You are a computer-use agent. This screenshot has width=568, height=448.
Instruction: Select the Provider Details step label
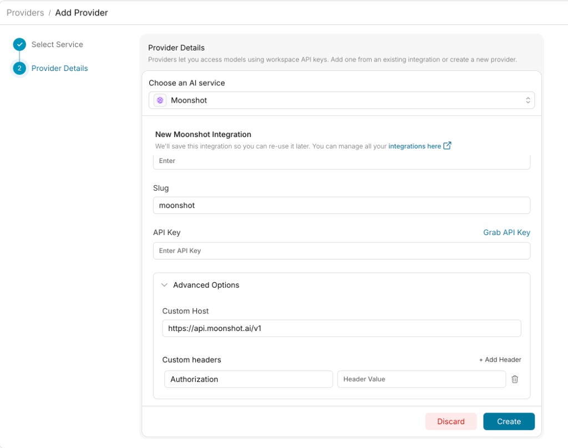point(60,68)
